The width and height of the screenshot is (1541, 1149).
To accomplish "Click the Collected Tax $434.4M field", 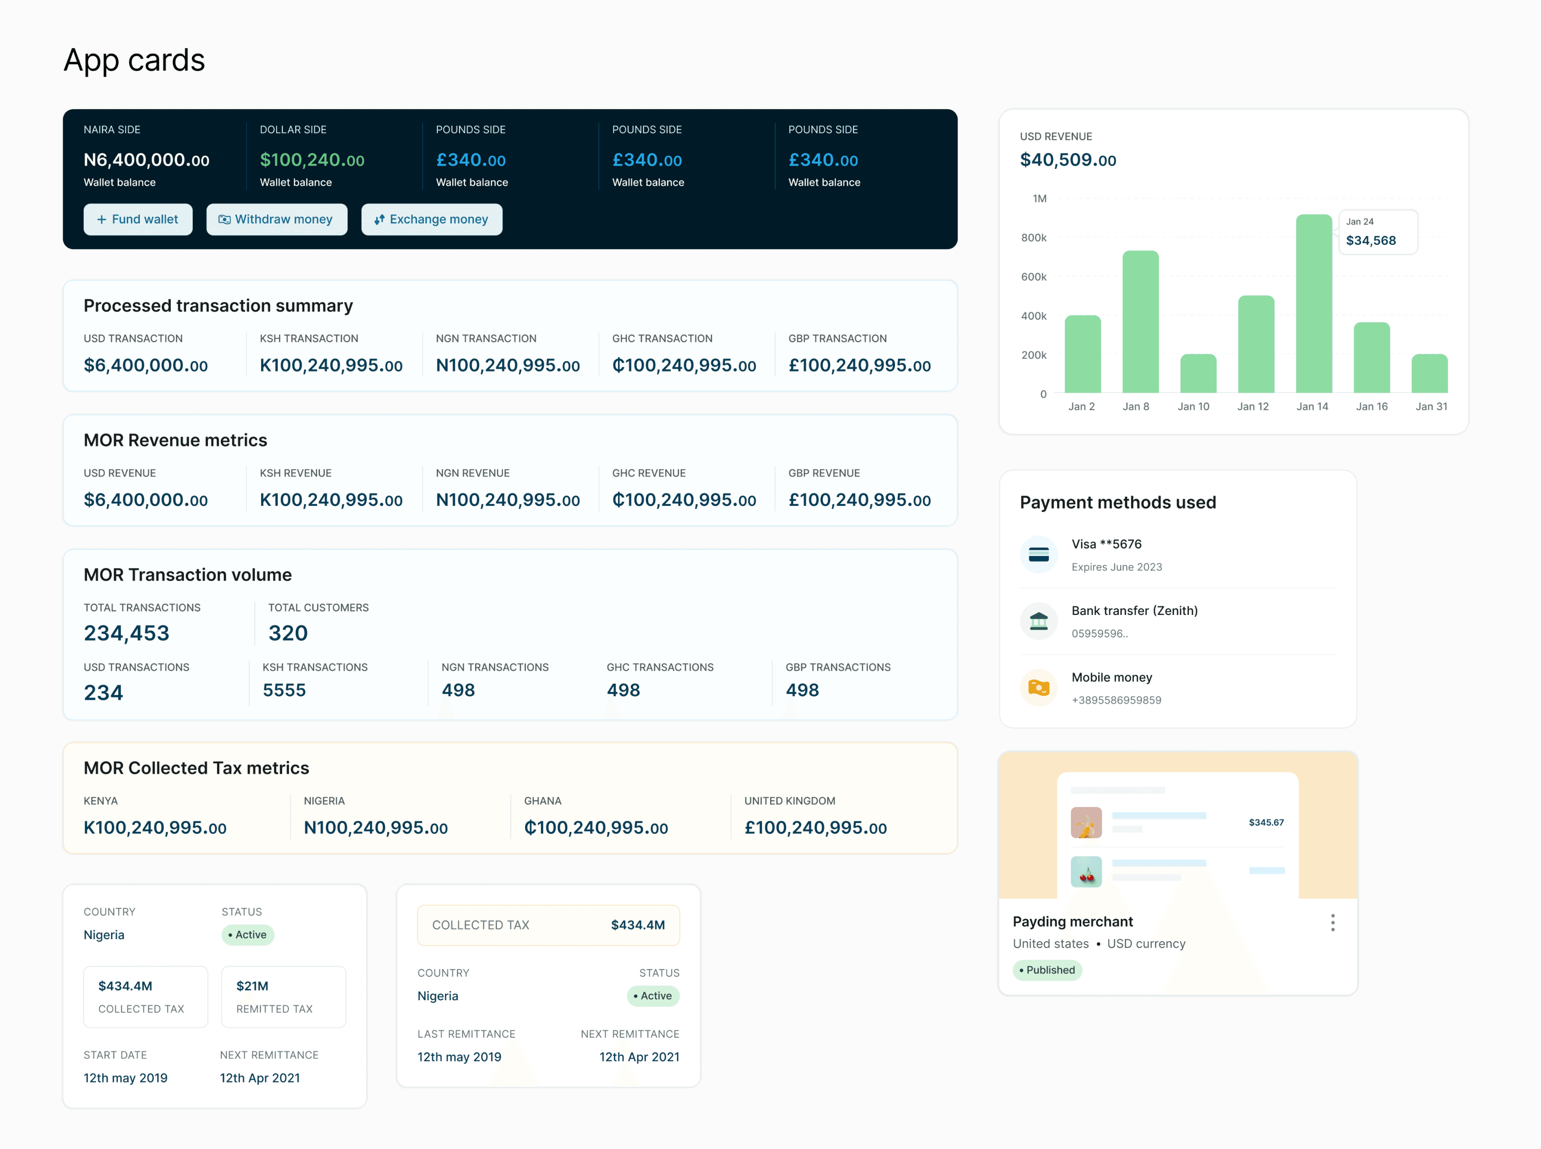I will tap(548, 925).
